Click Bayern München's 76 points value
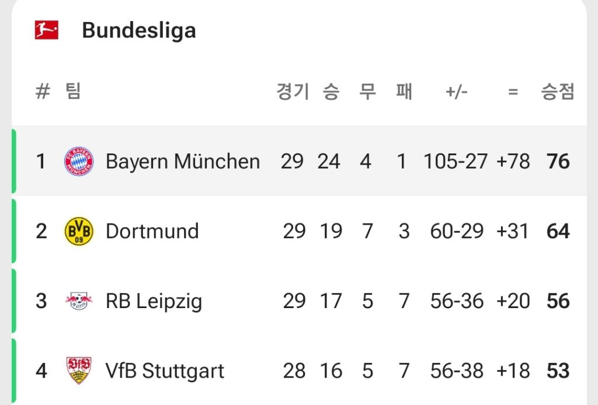The image size is (598, 405). click(x=558, y=161)
